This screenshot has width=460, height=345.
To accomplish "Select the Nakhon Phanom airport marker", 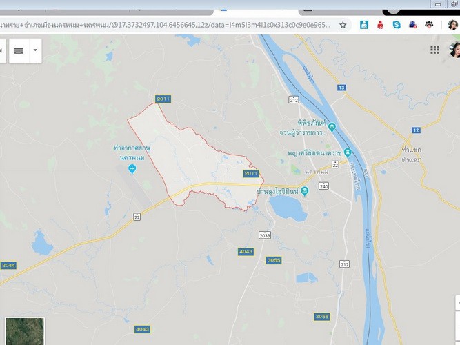I will (132, 169).
